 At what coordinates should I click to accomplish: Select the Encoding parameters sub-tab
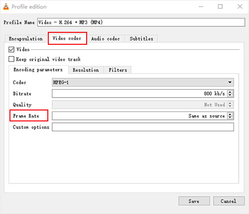tap(38, 70)
